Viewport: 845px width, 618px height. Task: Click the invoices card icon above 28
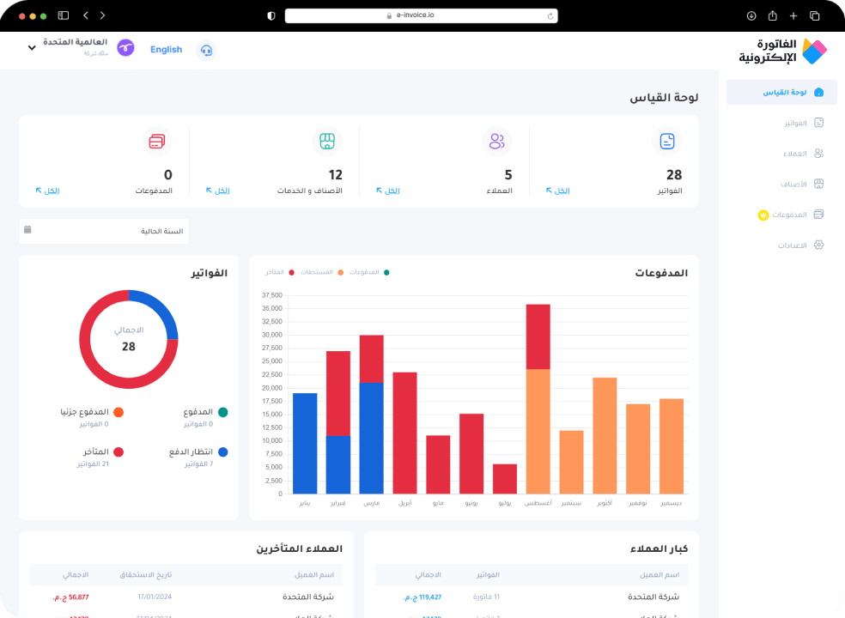[668, 141]
